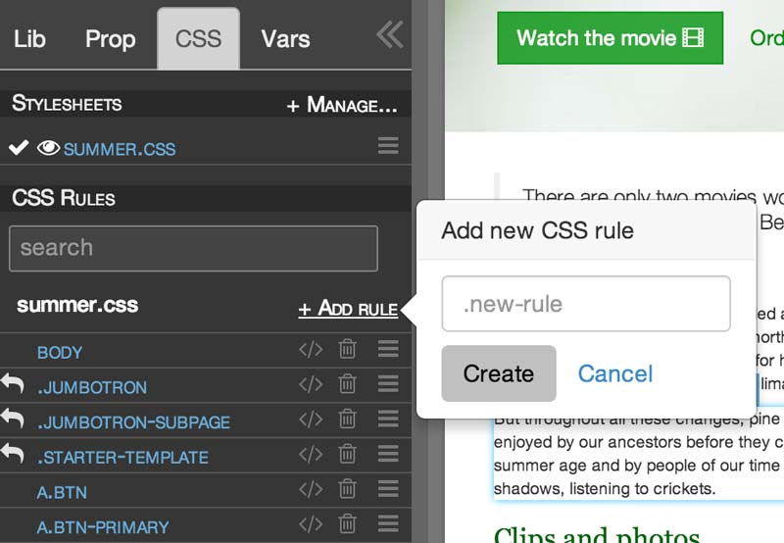Click undo arrow for .starter-template rule
Viewport: 784px width, 543px height.
(x=13, y=454)
